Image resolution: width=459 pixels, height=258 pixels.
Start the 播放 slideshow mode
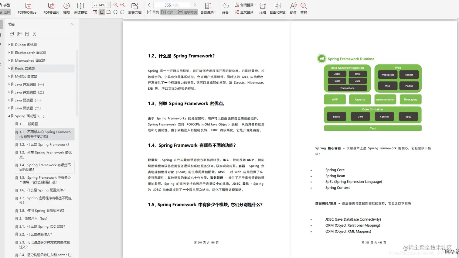coord(66,8)
